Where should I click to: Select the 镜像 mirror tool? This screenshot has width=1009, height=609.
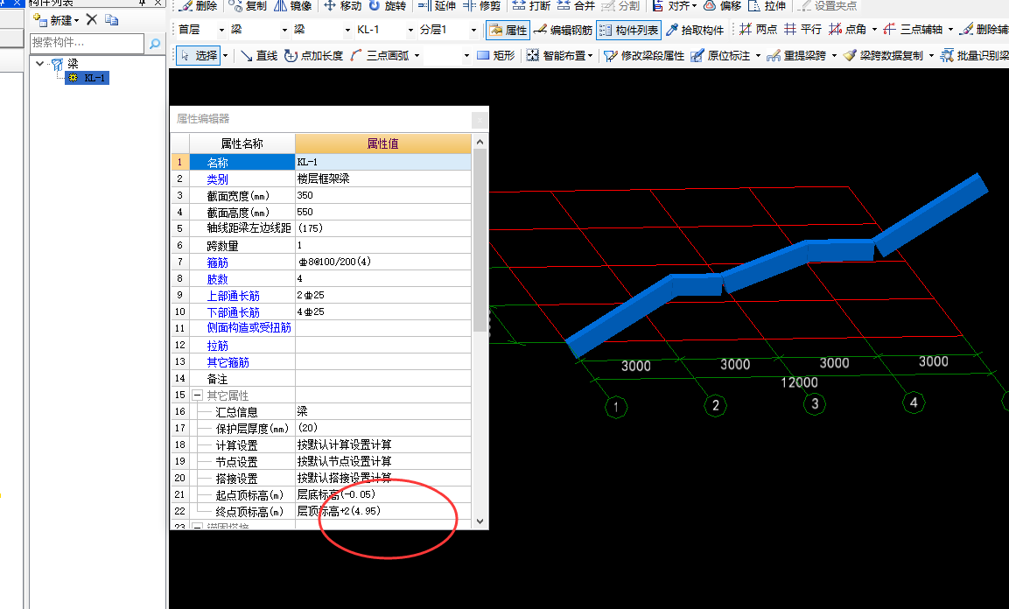pos(293,6)
